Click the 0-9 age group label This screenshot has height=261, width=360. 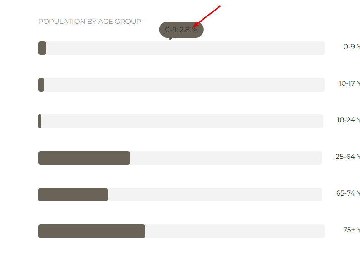pyautogui.click(x=352, y=47)
